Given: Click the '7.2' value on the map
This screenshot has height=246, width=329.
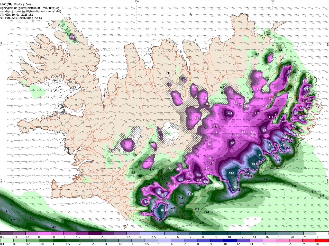Looking at the screenshot, I should [x=278, y=160].
